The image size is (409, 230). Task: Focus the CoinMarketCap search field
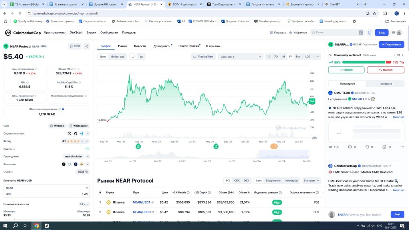coord(337,33)
